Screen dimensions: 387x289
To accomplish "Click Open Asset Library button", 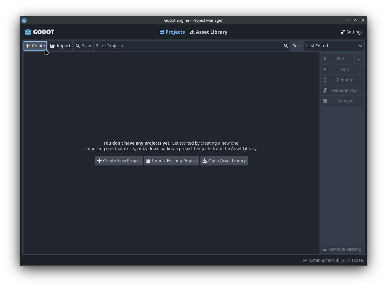I will (224, 161).
